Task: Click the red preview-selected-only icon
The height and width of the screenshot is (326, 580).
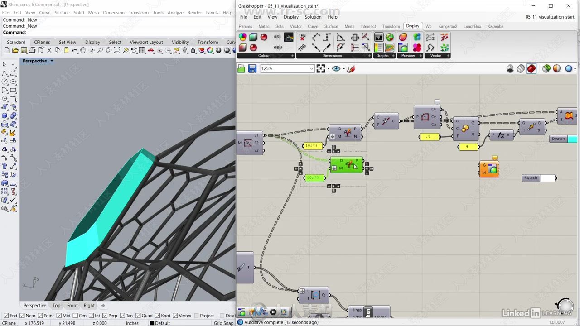Action: click(532, 68)
